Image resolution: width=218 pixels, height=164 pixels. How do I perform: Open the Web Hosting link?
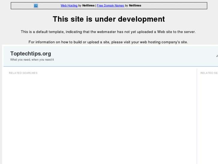coord(69,6)
